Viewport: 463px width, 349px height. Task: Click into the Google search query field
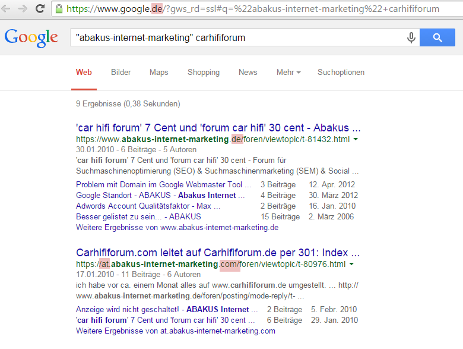click(239, 37)
